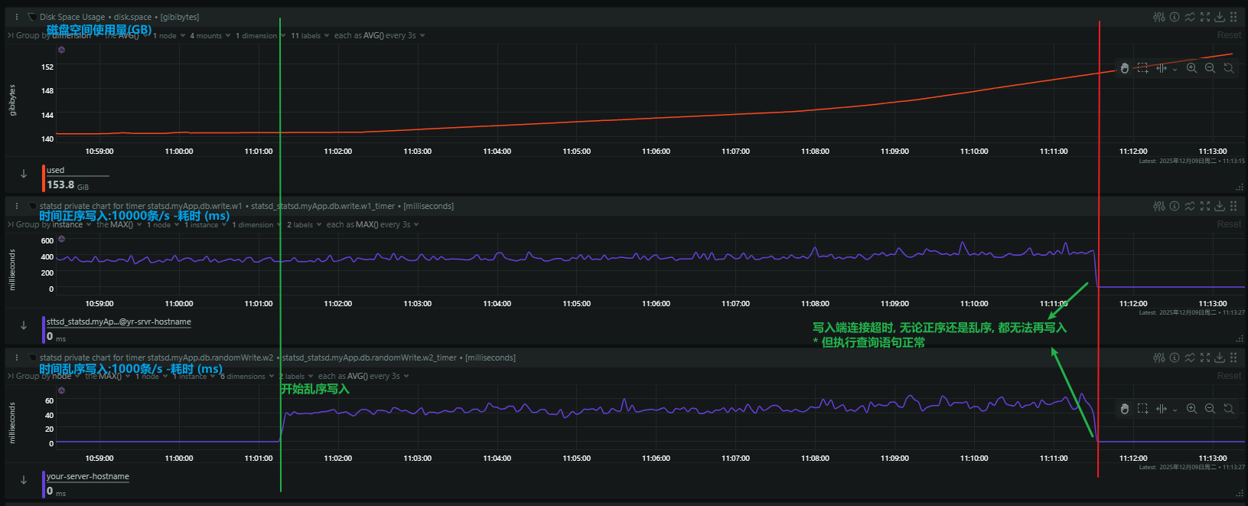The width and height of the screenshot is (1248, 506).
Task: Show info for the Disk Space Usage chart
Action: tap(1175, 17)
